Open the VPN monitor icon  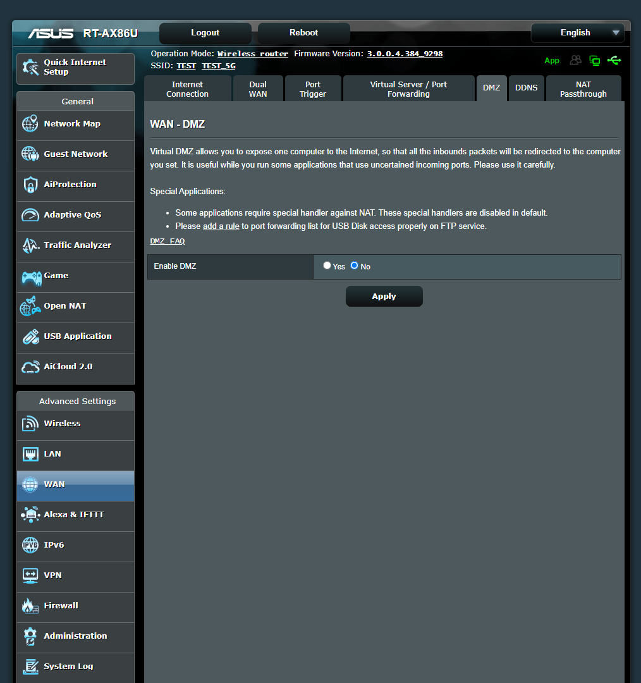pos(30,575)
